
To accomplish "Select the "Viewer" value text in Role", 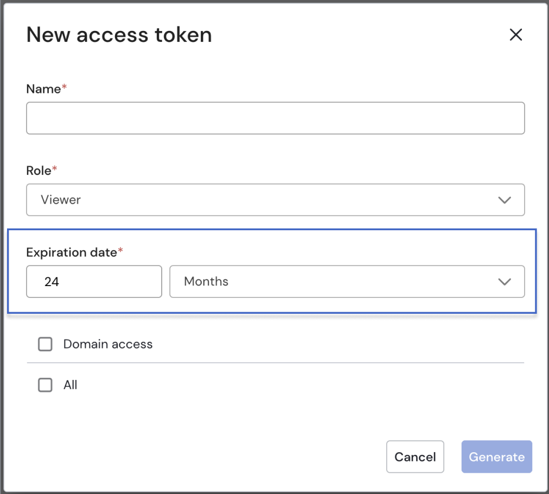I will point(61,200).
